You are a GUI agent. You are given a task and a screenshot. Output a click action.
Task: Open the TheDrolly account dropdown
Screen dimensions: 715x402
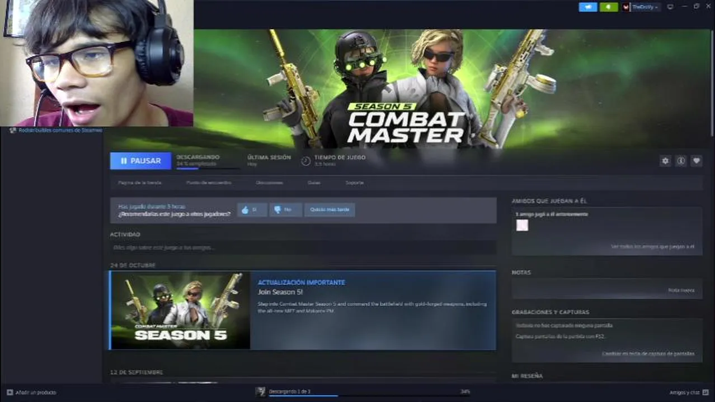point(645,7)
